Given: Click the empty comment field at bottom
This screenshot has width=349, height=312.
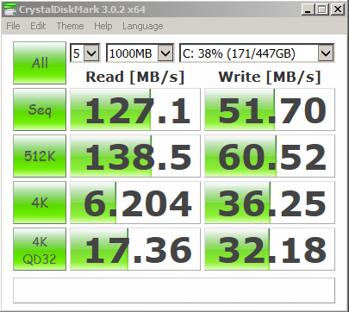Looking at the screenshot, I should 174,290.
